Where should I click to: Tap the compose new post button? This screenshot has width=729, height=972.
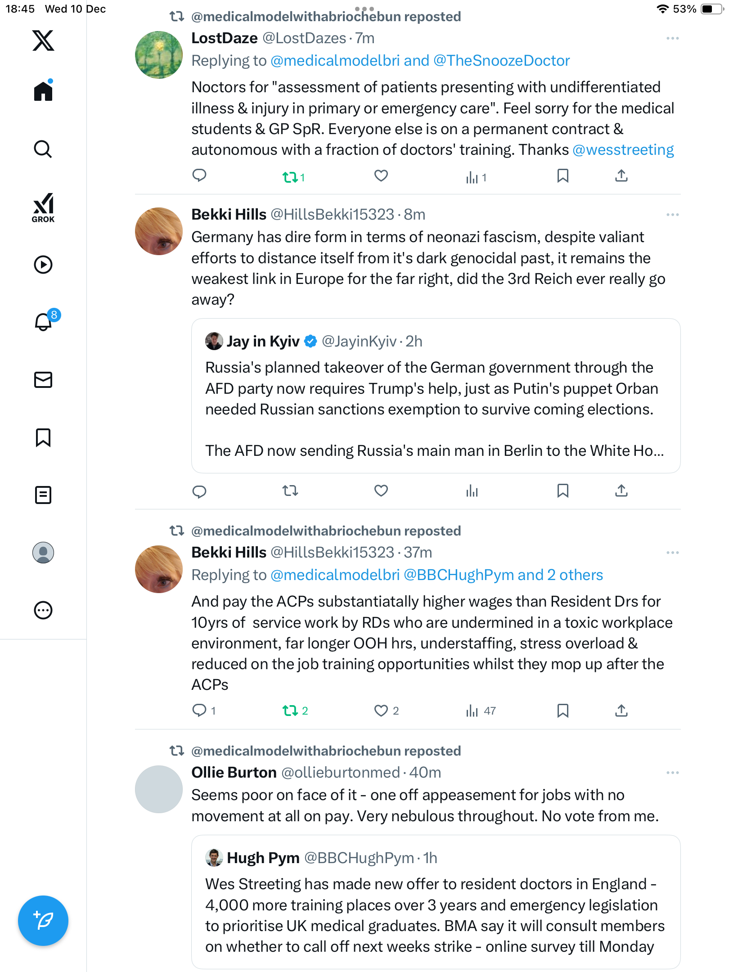(x=43, y=920)
